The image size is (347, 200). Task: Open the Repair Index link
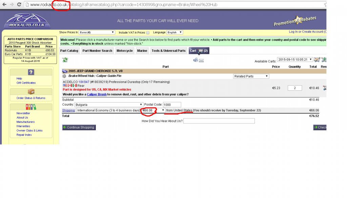tap(24, 135)
